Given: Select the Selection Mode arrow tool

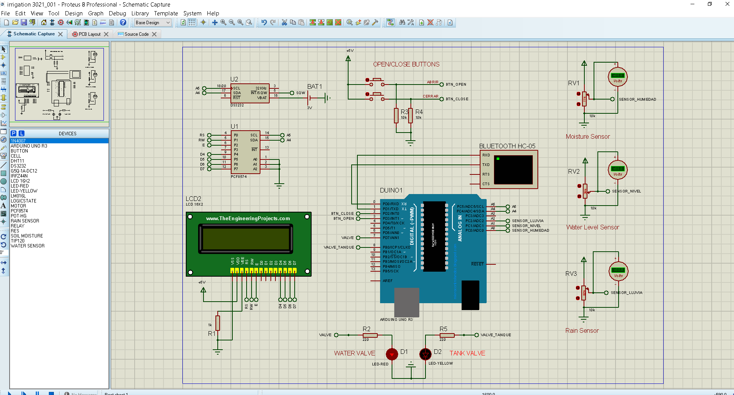Looking at the screenshot, I should click(3, 49).
